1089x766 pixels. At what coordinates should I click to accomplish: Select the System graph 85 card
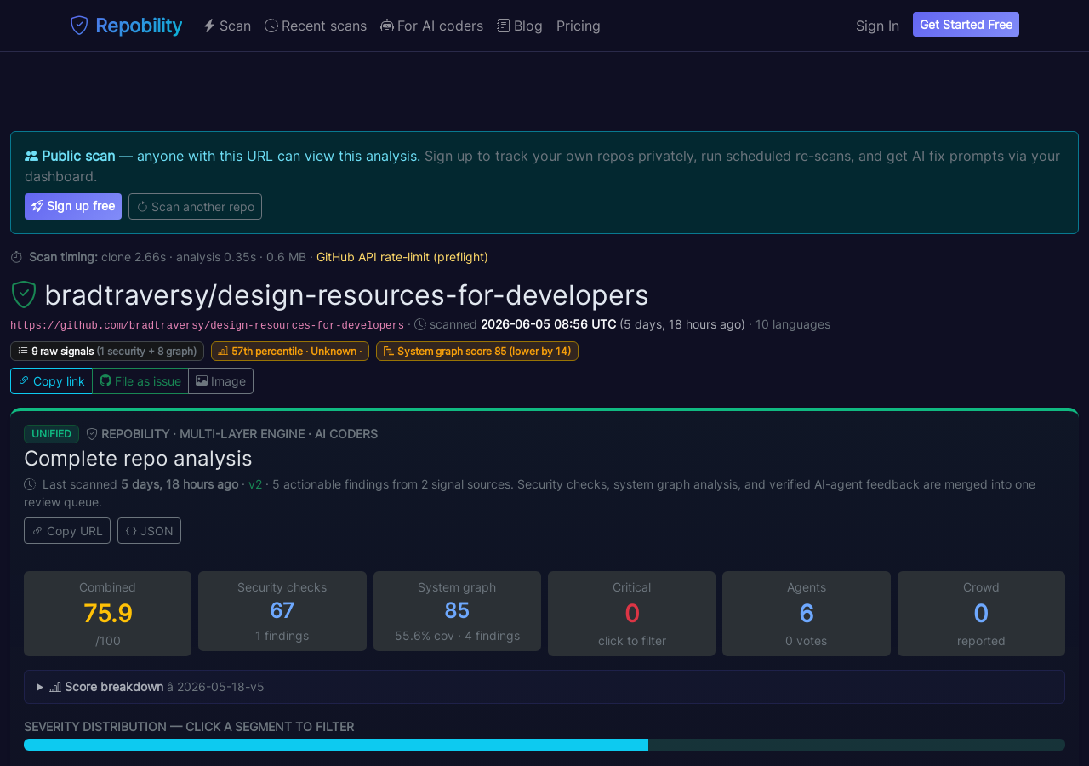(457, 611)
